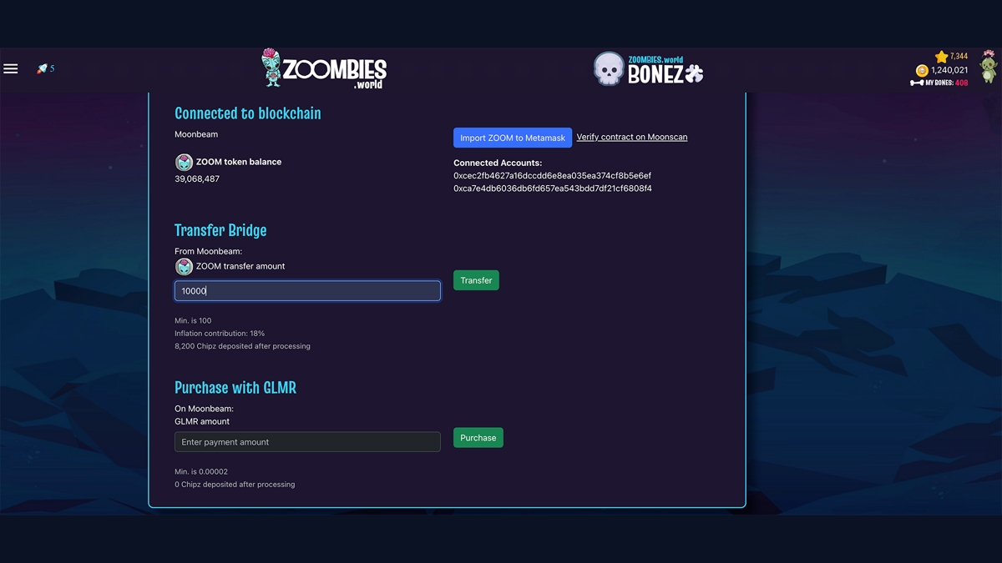
Task: Focus the ZOOM transfer amount field
Action: 307,290
